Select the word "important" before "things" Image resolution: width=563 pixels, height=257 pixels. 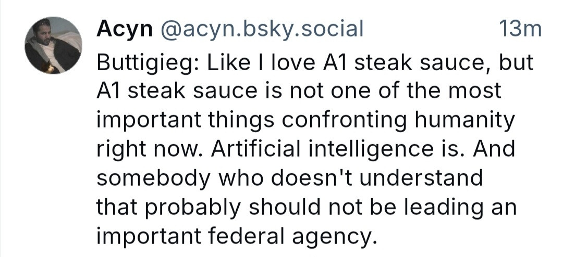[149, 120]
